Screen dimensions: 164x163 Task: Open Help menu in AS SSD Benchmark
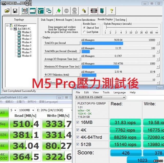133,92
